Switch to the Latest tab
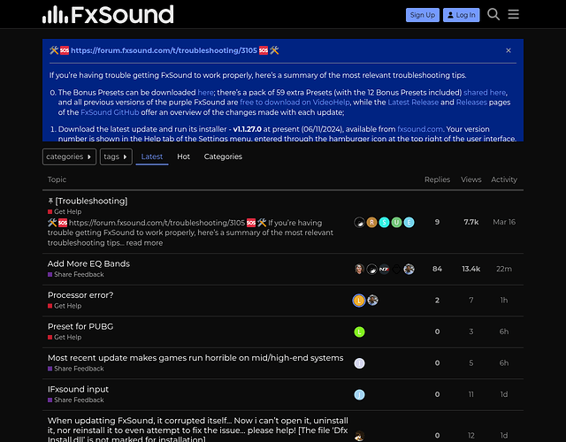The image size is (566, 442). coord(152,156)
